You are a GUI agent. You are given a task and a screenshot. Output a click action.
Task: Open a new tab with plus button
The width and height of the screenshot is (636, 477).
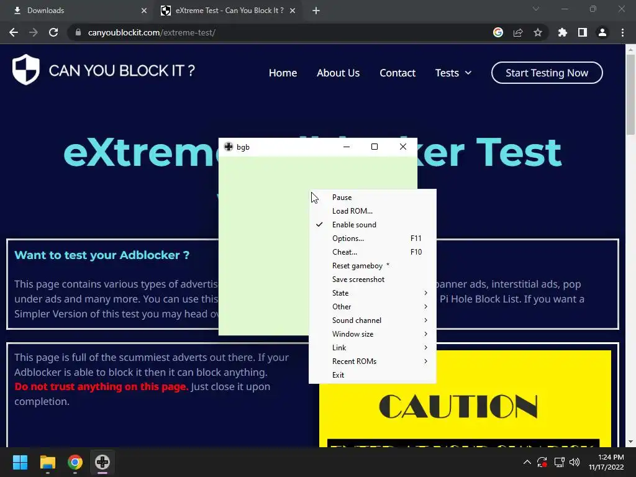click(x=316, y=11)
